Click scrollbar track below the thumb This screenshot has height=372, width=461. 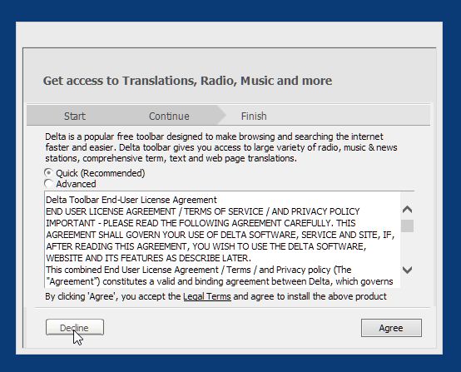pos(407,248)
